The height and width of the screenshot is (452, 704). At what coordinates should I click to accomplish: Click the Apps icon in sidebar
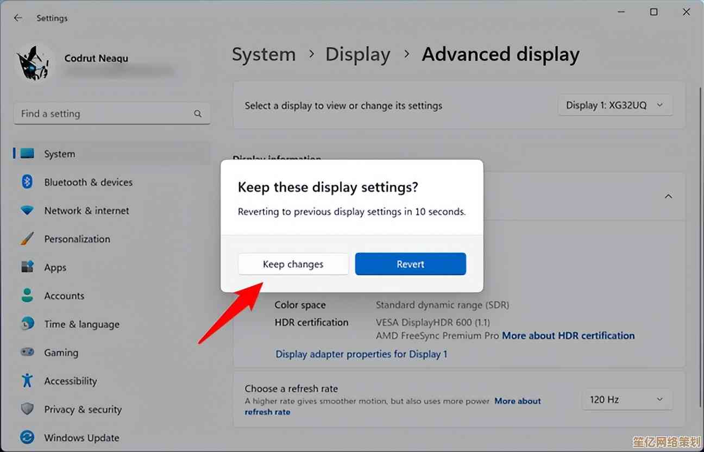coord(27,267)
